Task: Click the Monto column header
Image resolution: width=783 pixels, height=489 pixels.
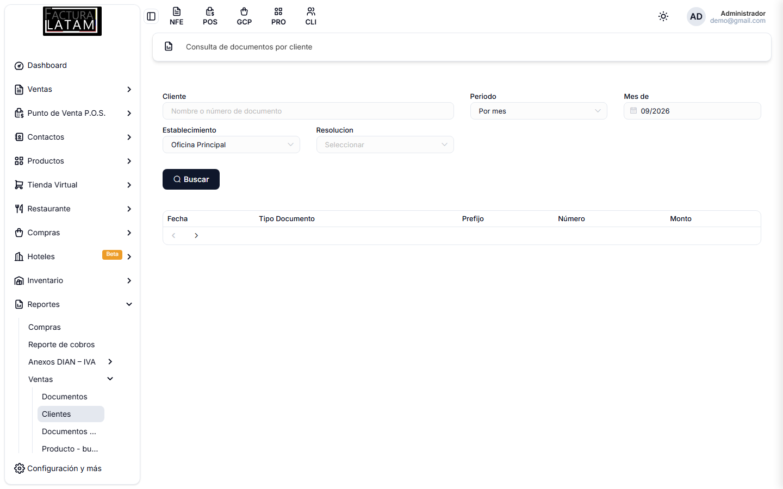Action: click(681, 218)
